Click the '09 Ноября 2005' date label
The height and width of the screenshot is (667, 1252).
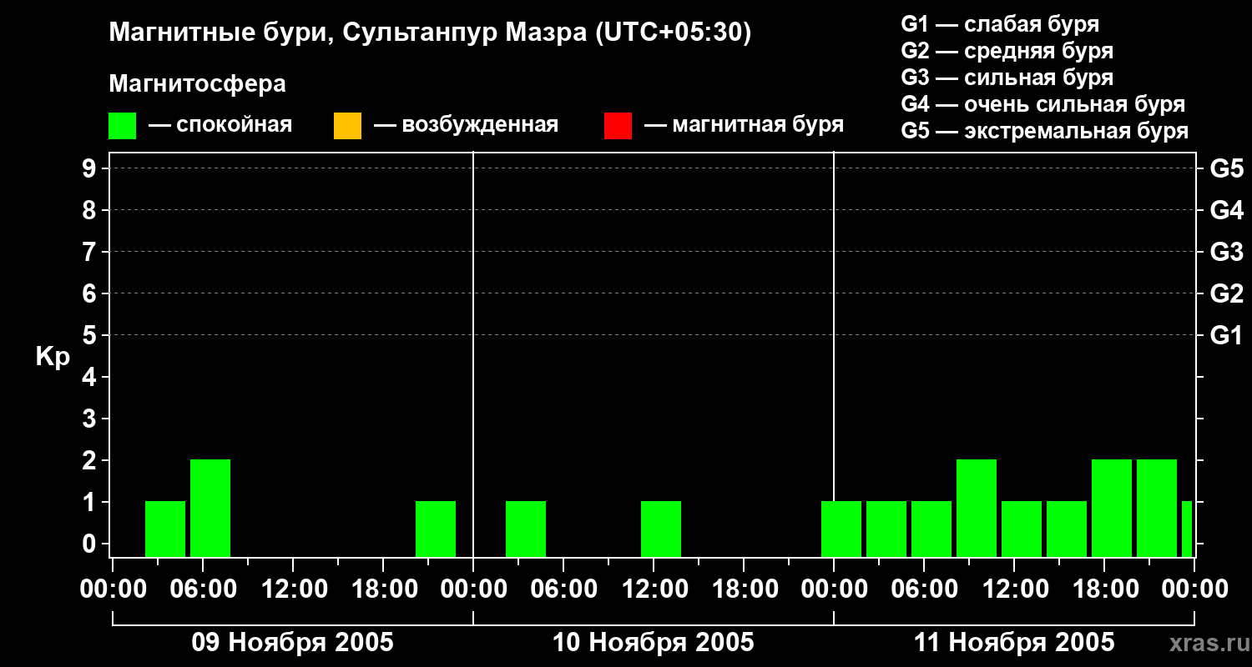(x=292, y=643)
